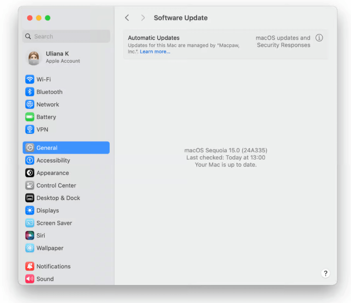Click the Software Update title
Image resolution: width=351 pixels, height=303 pixels.
[181, 18]
